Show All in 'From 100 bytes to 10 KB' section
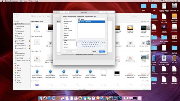The width and height of the screenshot is (180, 101). coord(145,66)
